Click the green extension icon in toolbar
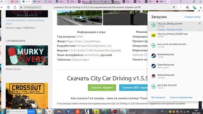Image resolution: width=203 pixels, height=114 pixels. [194, 7]
